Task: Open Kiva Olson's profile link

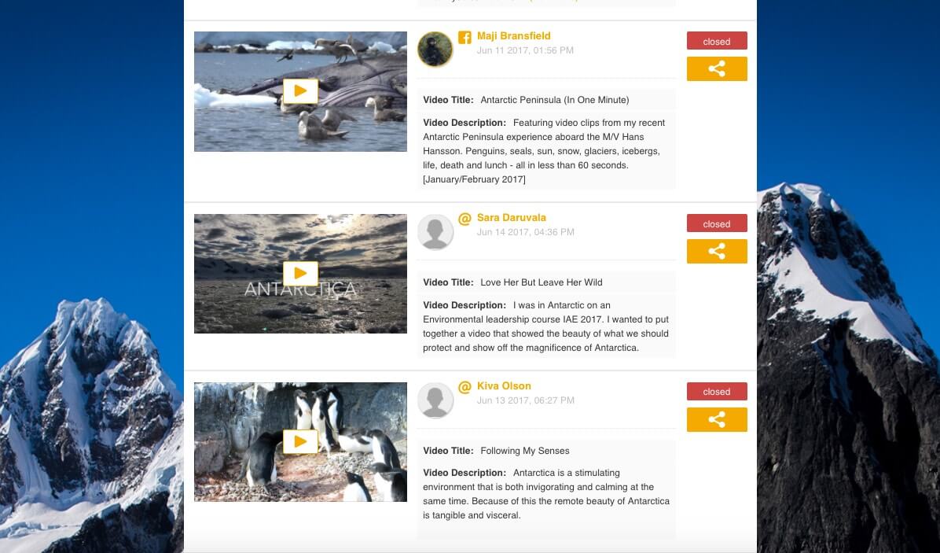Action: (x=504, y=385)
